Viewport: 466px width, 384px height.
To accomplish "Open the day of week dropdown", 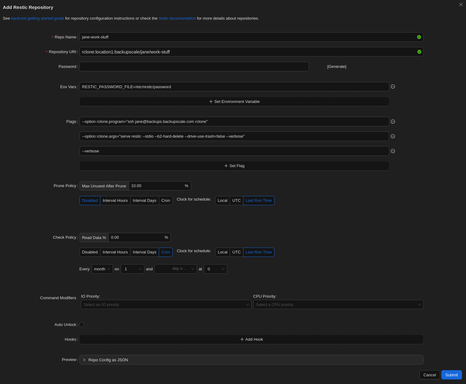I will coord(175,269).
